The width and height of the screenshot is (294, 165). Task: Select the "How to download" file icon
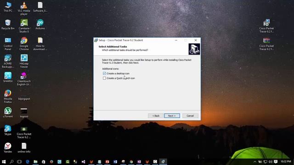coord(40,44)
